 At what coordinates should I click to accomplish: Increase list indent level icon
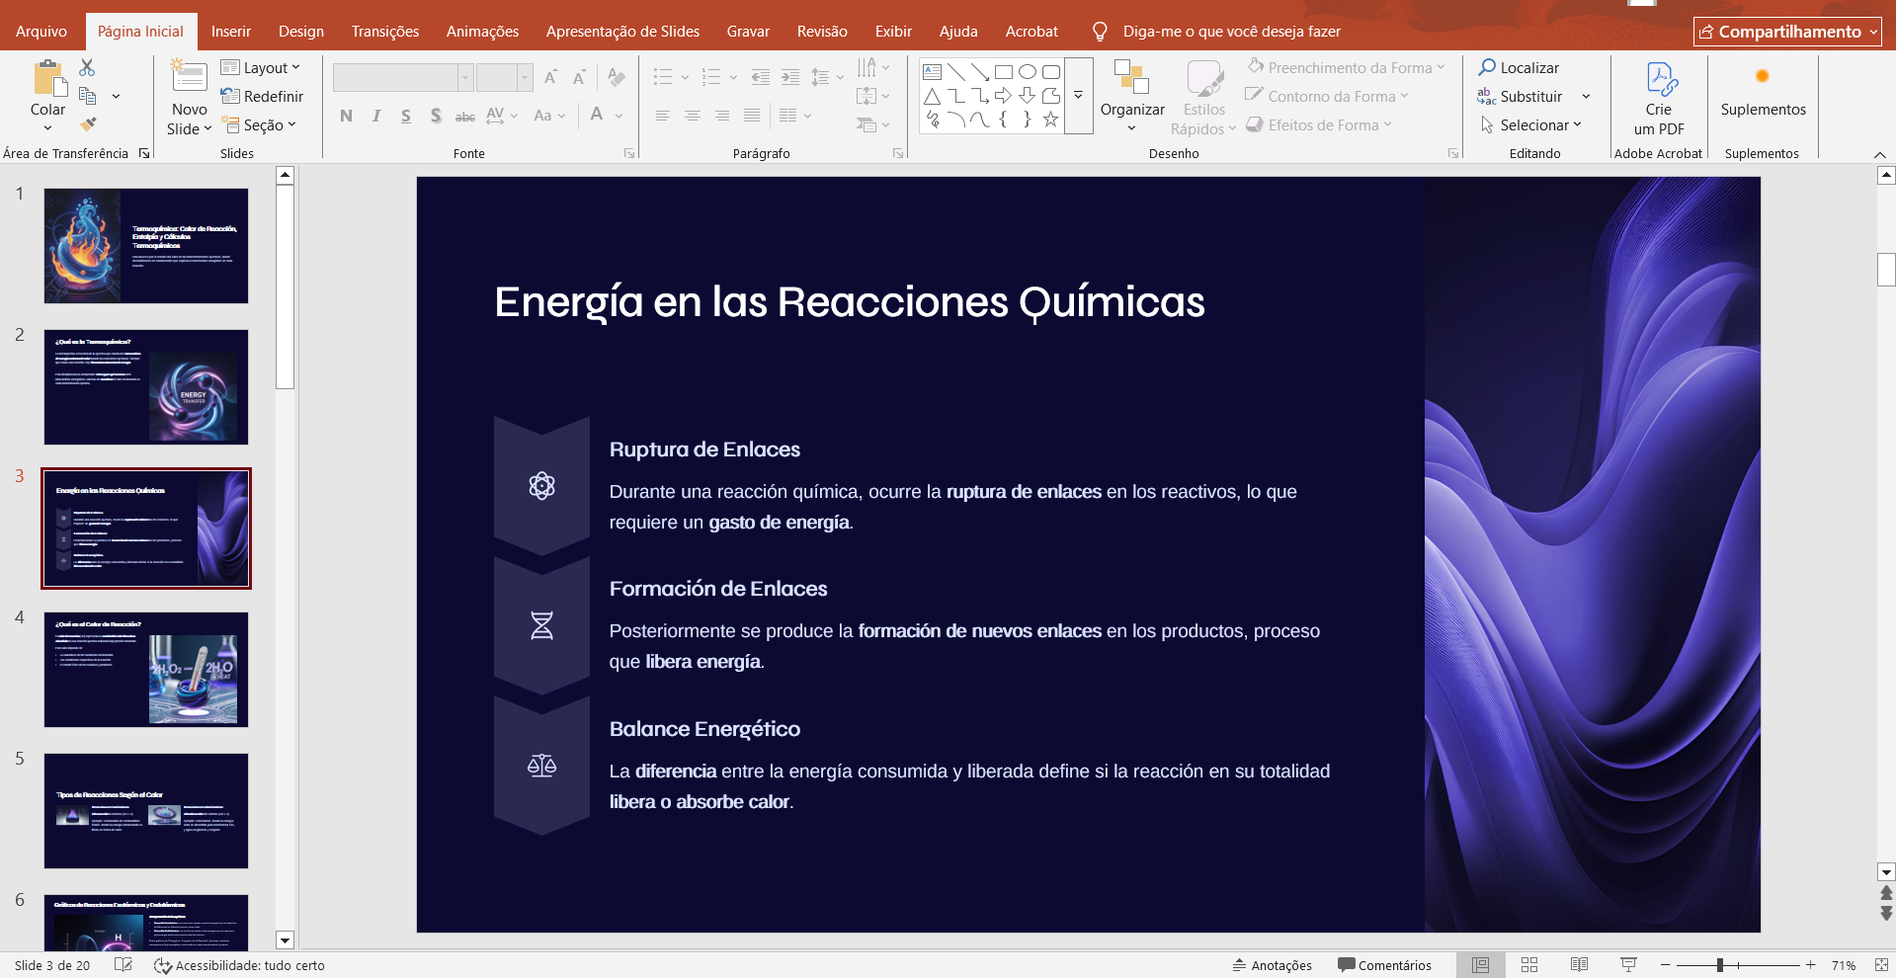point(790,77)
